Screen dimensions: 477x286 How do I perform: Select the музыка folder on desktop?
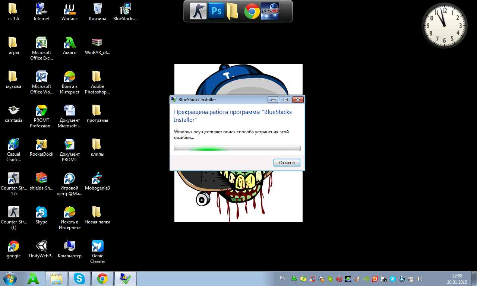[x=13, y=80]
